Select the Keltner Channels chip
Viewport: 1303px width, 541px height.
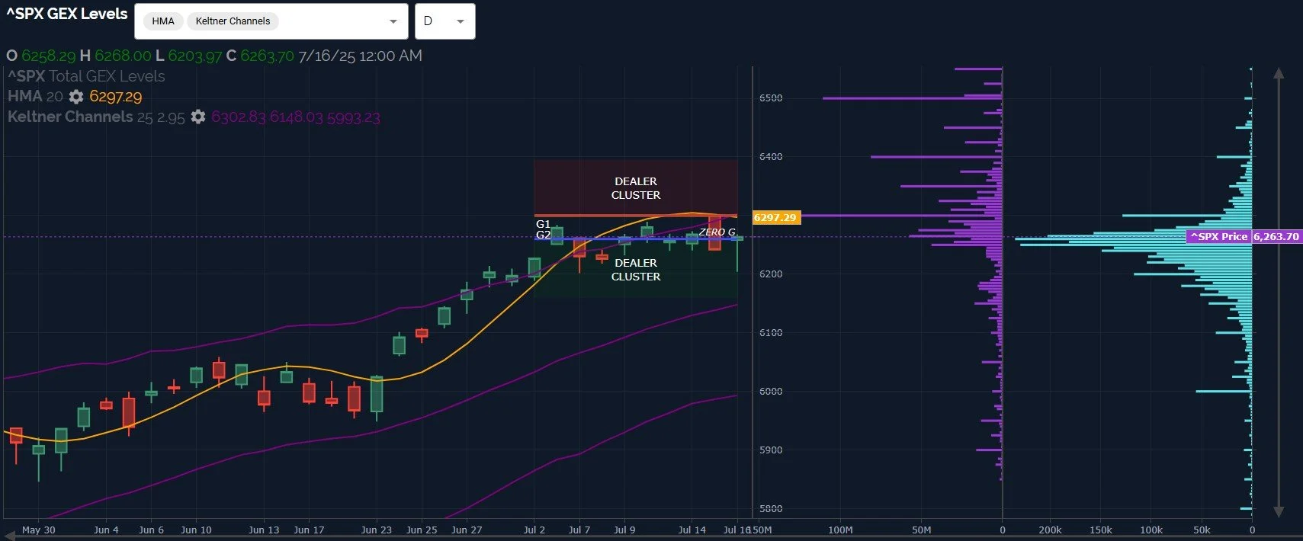click(x=233, y=21)
